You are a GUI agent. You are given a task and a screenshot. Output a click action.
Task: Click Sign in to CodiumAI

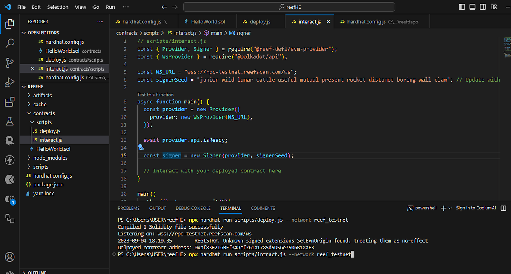pyautogui.click(x=476, y=208)
